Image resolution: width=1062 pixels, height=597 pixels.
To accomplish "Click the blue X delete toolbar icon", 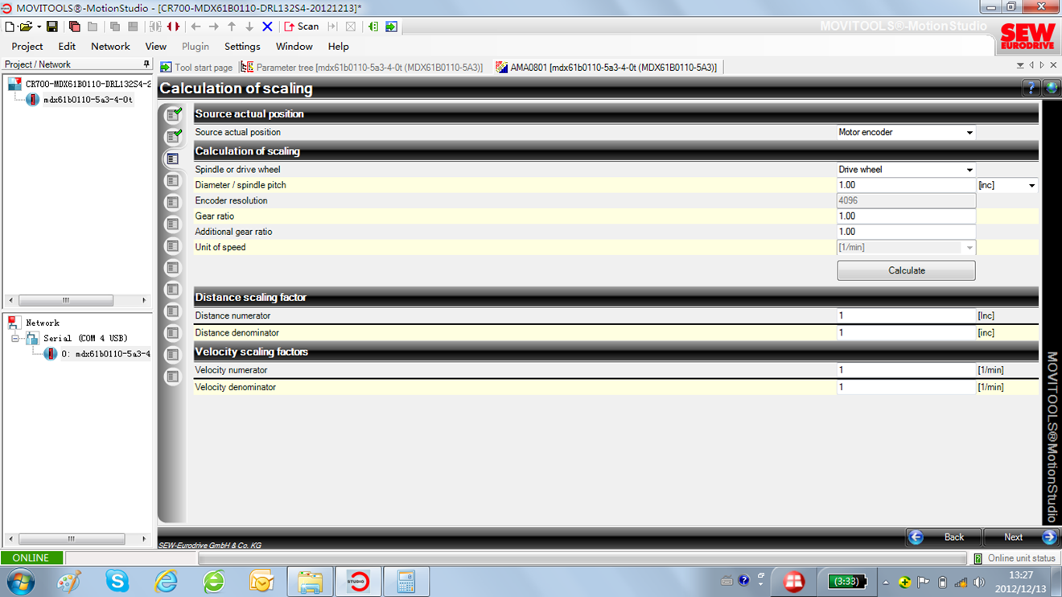I will [267, 27].
